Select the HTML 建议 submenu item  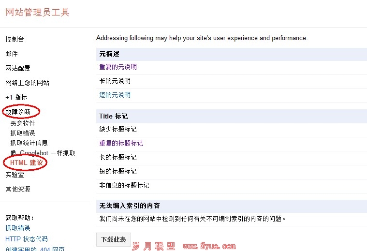(x=27, y=163)
